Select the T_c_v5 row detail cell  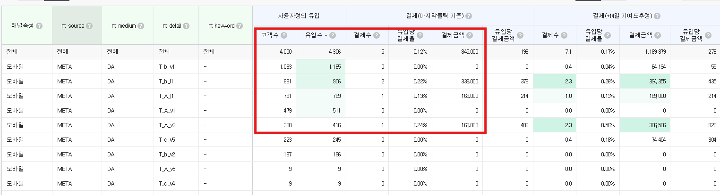click(166, 139)
